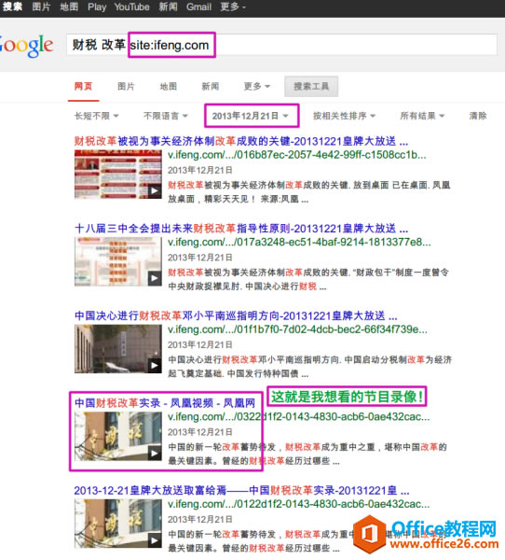Select the 网页 search tab
505x560 pixels.
pyautogui.click(x=83, y=87)
